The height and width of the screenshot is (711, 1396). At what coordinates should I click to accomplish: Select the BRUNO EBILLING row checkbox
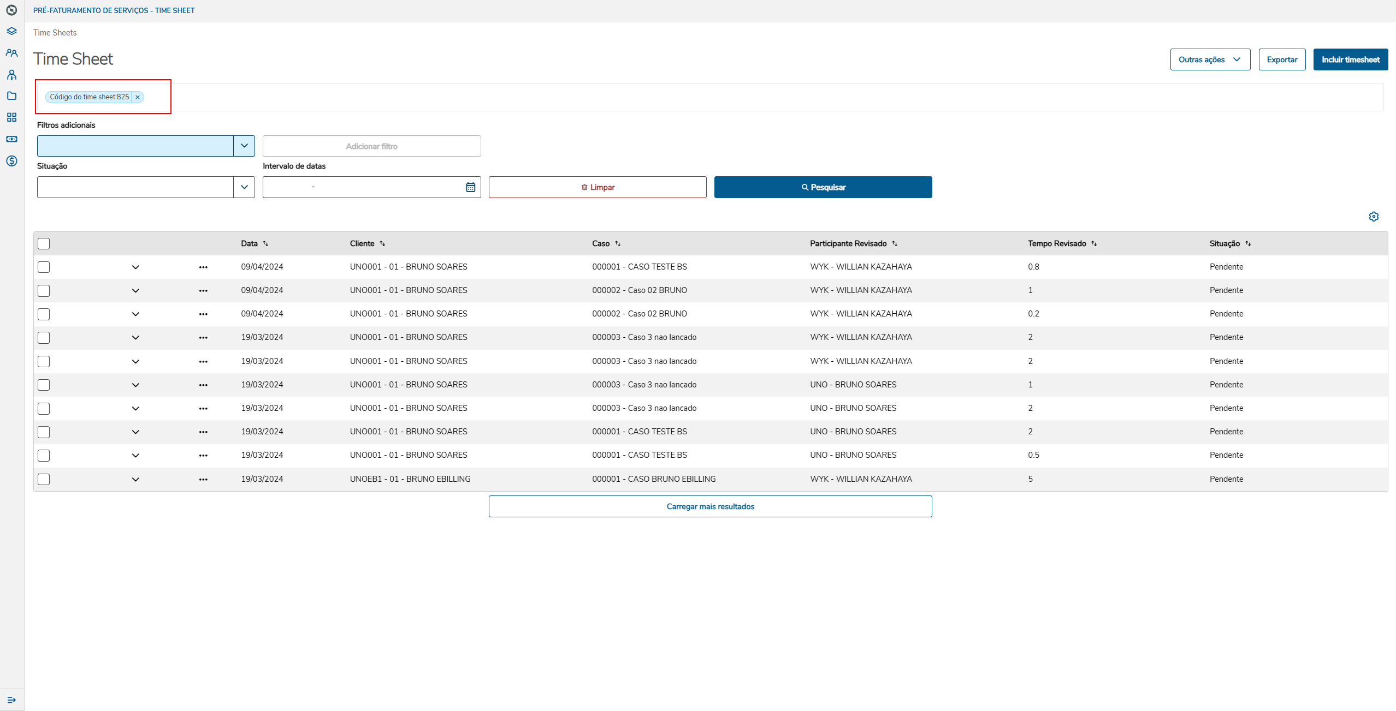click(x=44, y=479)
